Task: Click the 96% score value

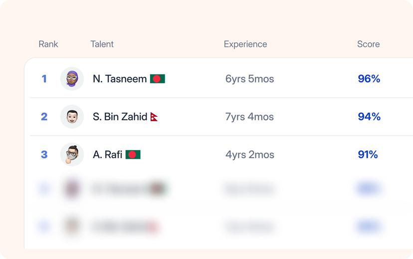Action: (369, 78)
